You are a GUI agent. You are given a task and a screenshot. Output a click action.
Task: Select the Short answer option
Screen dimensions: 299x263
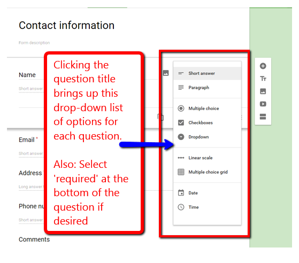point(207,73)
